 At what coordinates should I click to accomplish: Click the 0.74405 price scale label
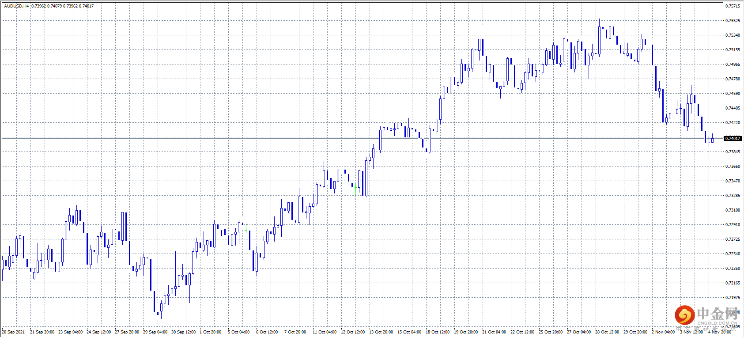pyautogui.click(x=733, y=108)
